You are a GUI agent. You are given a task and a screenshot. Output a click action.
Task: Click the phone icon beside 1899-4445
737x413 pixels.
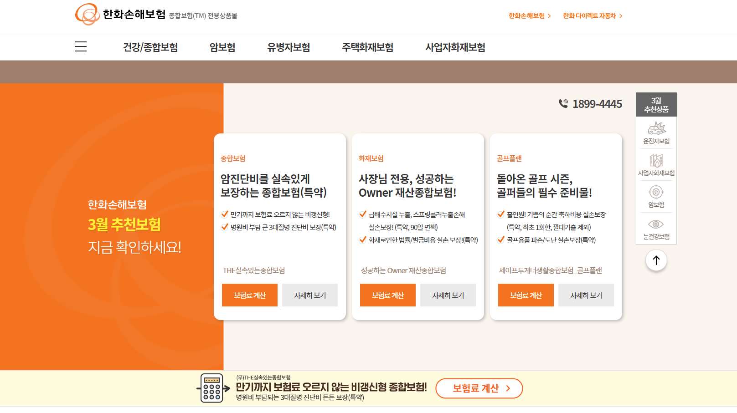(x=563, y=104)
